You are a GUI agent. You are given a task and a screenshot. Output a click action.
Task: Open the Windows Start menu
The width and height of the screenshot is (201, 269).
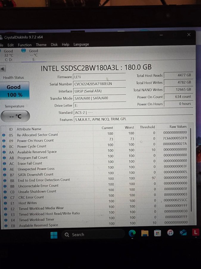point(54,235)
